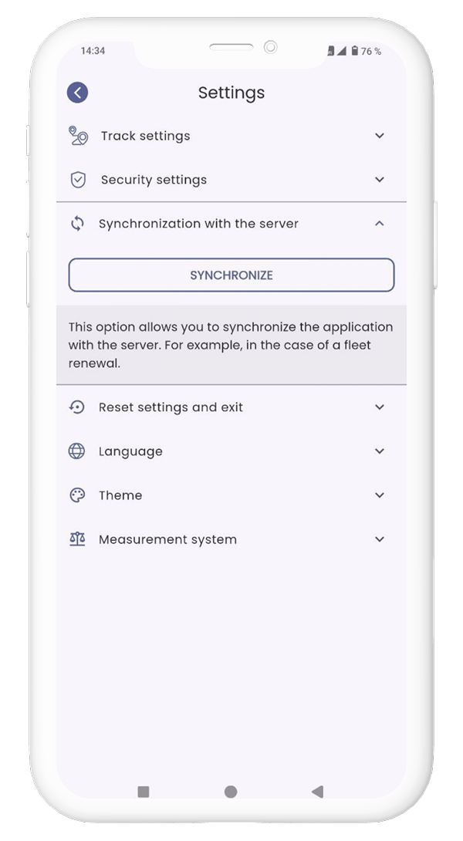Tap the synchronization arrows icon
The image size is (463, 841).
coord(77,224)
